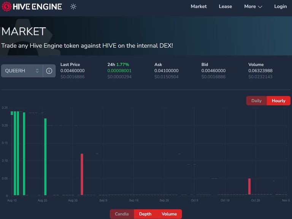
Task: Click the Bid label
Action: tap(205, 65)
